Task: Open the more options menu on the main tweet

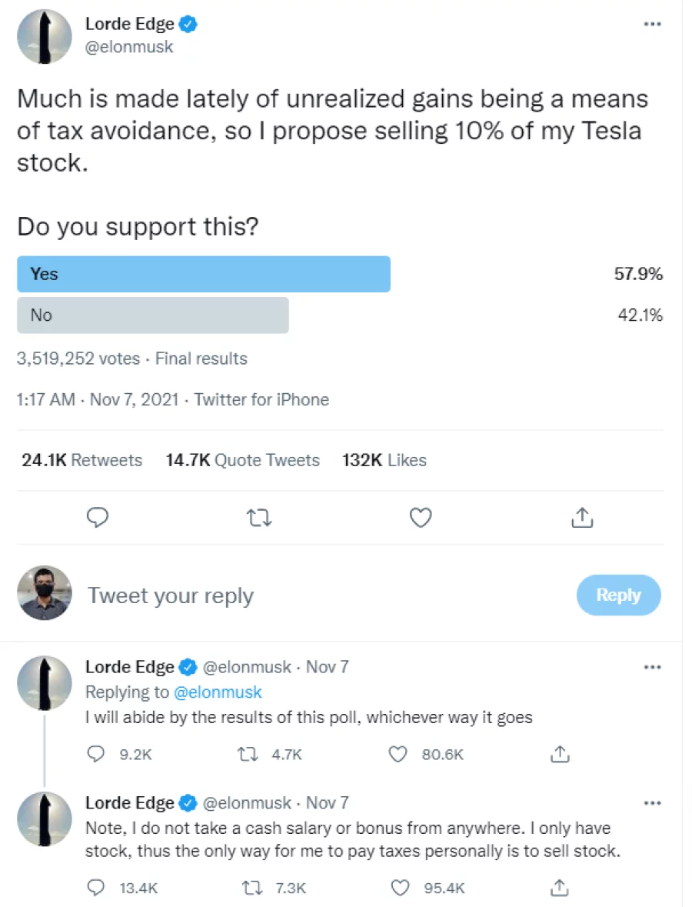Action: click(652, 24)
